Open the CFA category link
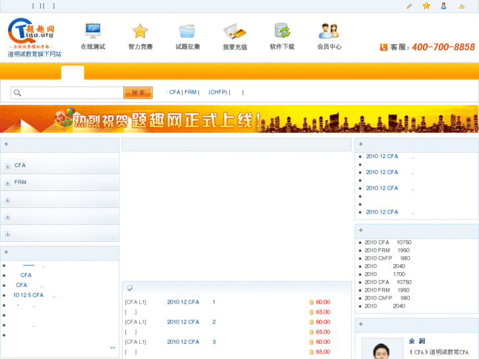Viewport: 479px width, 359px height. click(x=20, y=165)
